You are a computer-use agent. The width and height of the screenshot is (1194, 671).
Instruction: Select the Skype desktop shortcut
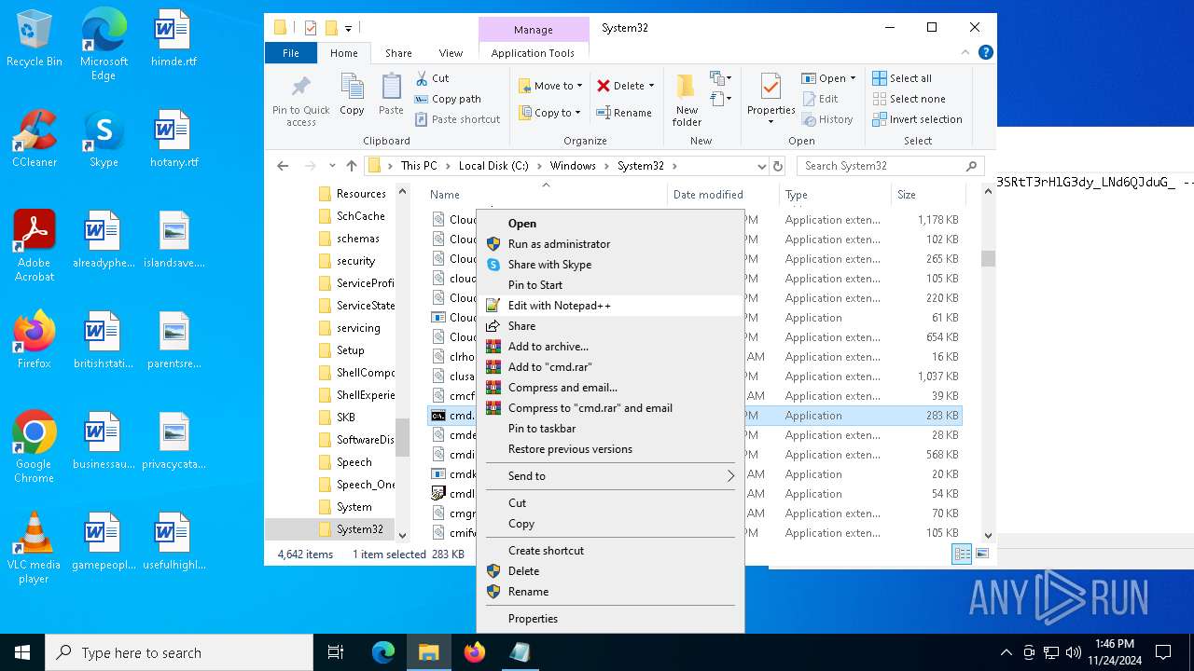click(104, 138)
